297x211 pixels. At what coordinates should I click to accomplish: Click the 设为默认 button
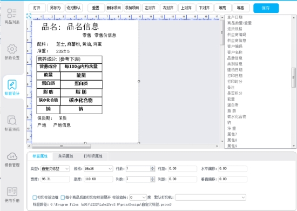[73, 8]
